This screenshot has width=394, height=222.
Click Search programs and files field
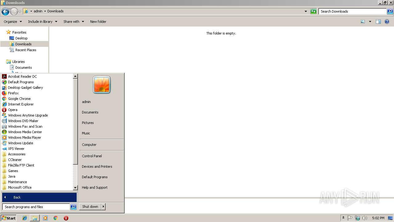point(36,207)
